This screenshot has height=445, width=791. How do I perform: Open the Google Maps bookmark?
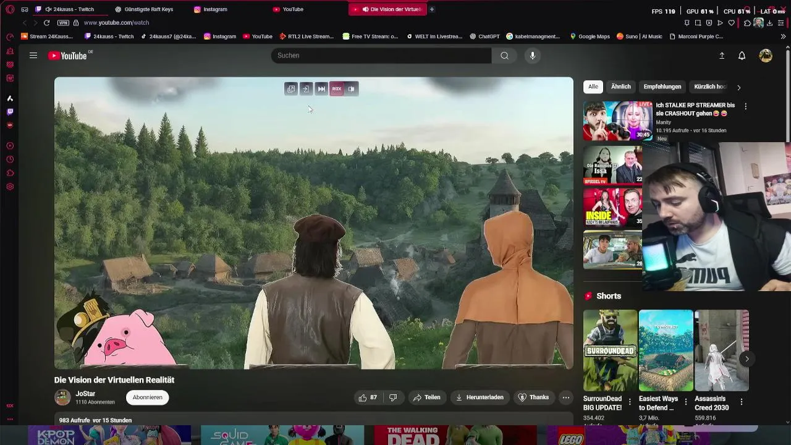590,36
